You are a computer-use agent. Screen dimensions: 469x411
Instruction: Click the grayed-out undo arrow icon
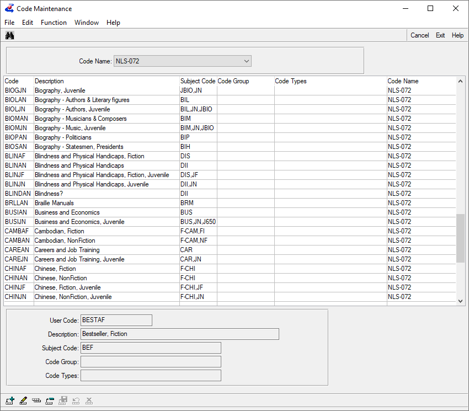pos(76,401)
